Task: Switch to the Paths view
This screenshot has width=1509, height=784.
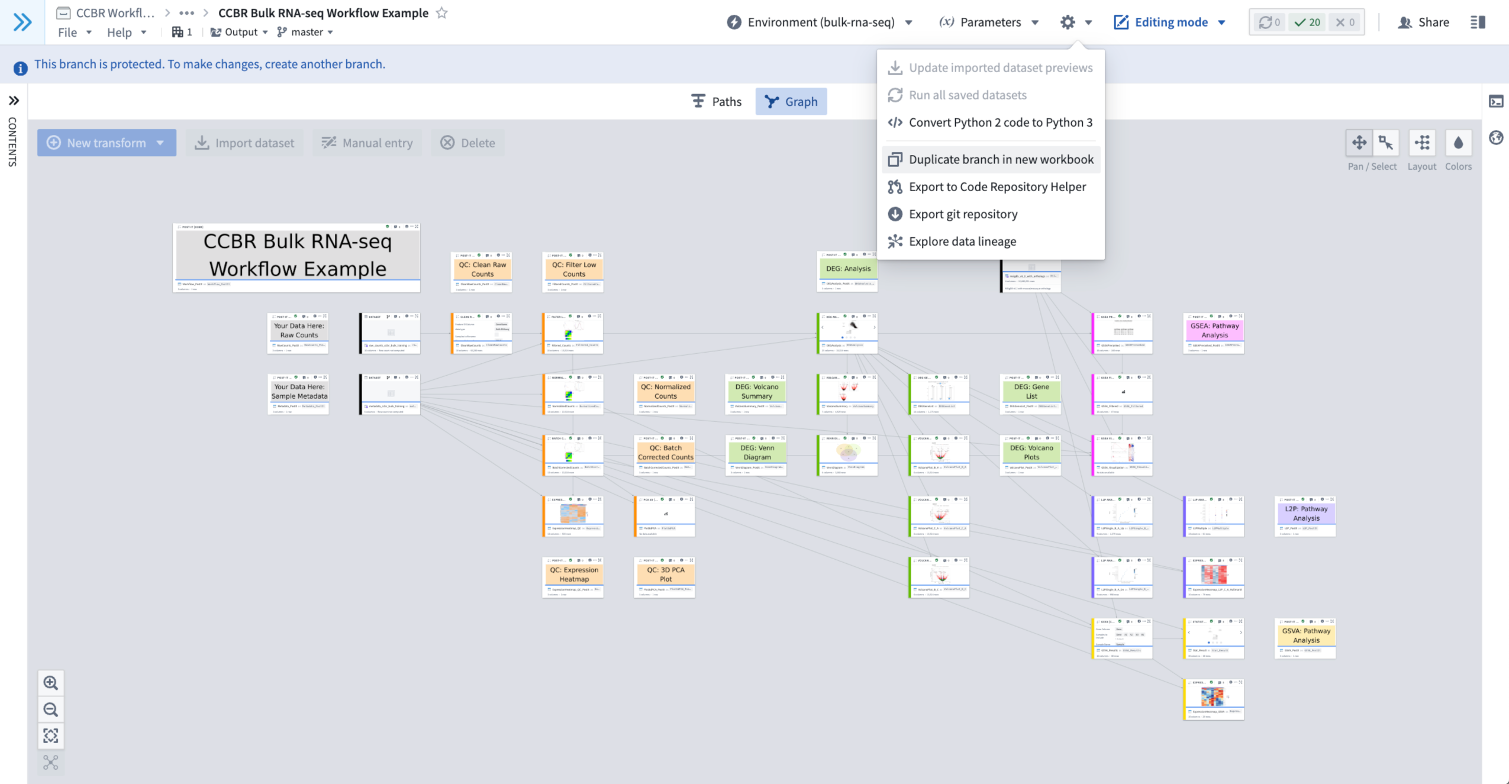Action: click(717, 101)
